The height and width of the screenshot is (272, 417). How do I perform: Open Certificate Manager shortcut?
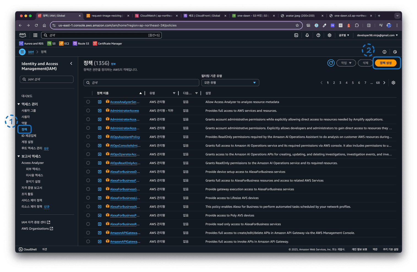[107, 43]
